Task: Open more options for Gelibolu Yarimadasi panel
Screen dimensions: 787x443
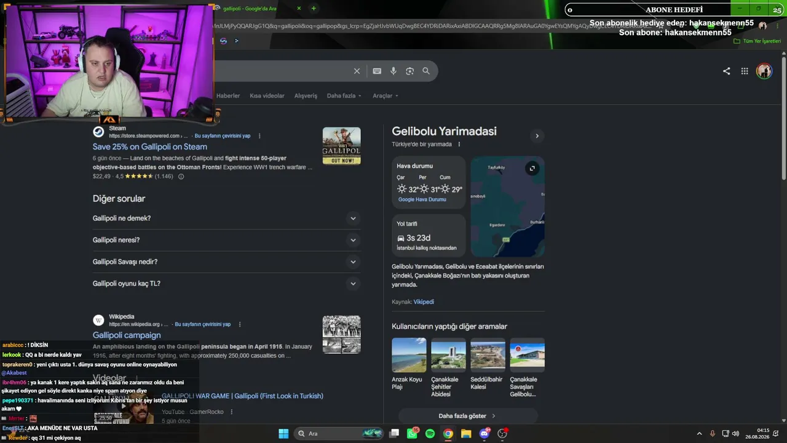Action: pos(459,145)
